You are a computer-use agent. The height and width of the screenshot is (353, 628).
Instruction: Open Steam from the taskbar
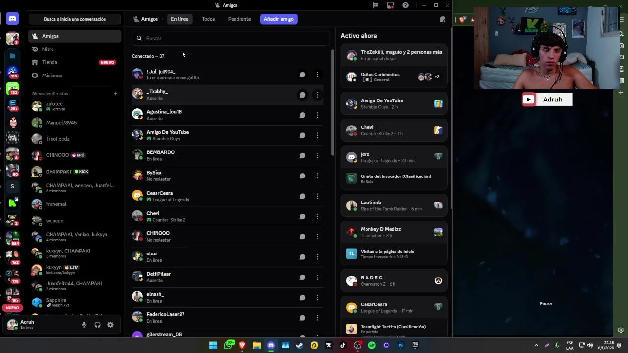(x=300, y=345)
